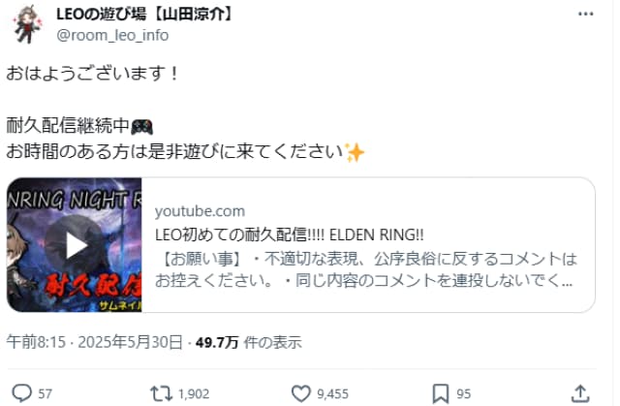Open the @room_leo_info handle link
This screenshot has width=620, height=406.
click(112, 35)
